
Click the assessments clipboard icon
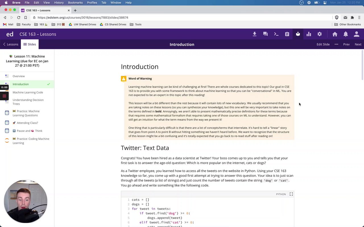click(x=287, y=34)
